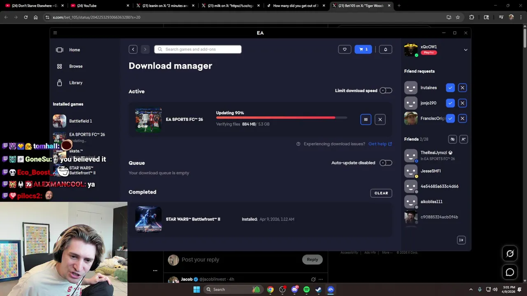
Task: Focus the Search games and add-ons field
Action: 198,49
